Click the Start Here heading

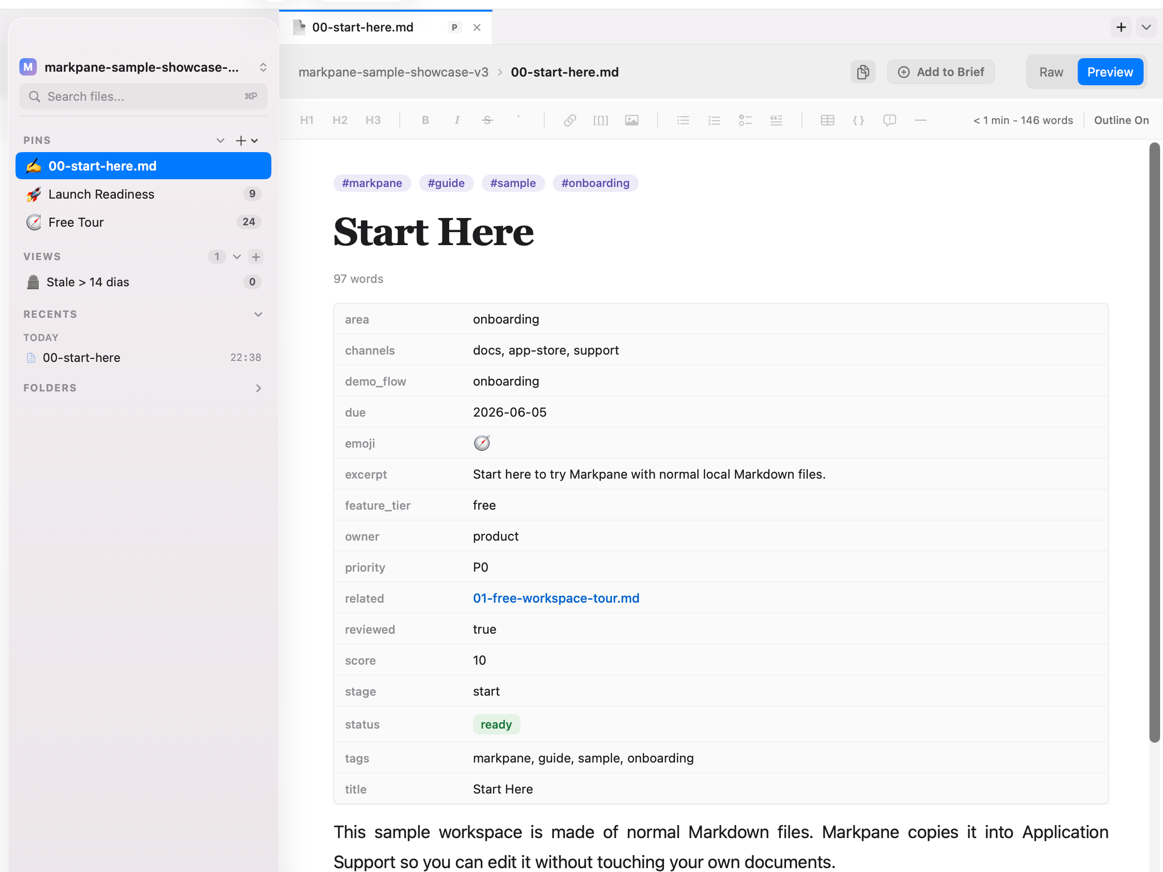[x=434, y=232]
